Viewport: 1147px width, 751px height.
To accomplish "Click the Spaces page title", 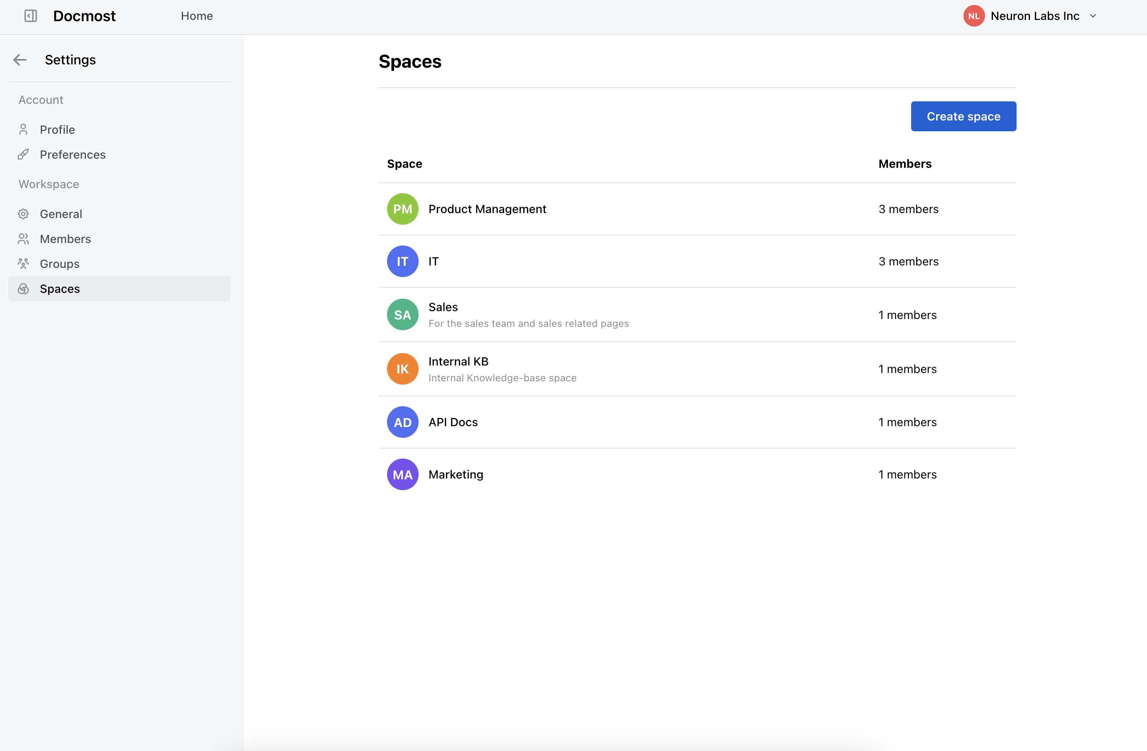I will pyautogui.click(x=409, y=61).
